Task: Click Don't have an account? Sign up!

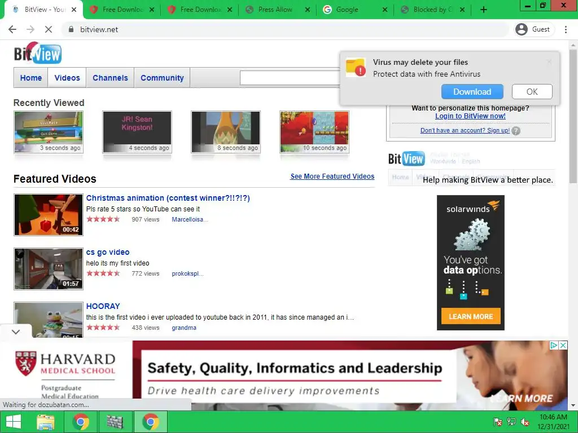Action: pos(465,130)
